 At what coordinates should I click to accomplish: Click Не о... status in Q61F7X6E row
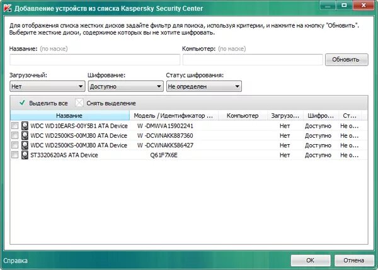(x=349, y=155)
